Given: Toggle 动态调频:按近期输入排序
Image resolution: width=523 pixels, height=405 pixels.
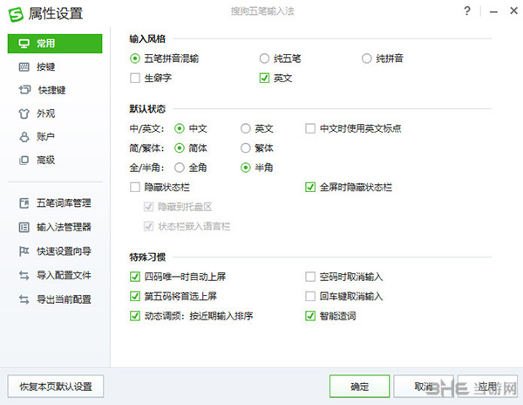Looking at the screenshot, I should 135,315.
